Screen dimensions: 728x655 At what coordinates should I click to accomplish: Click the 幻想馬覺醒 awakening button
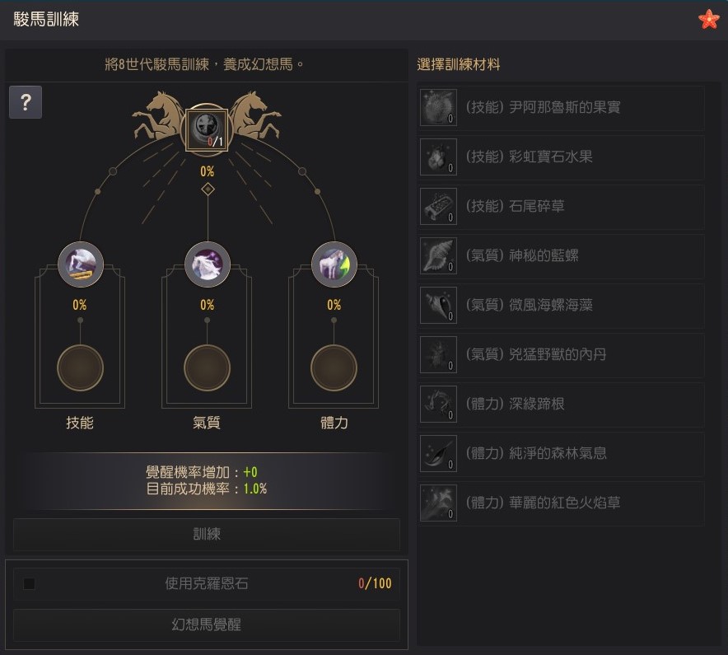click(x=207, y=625)
